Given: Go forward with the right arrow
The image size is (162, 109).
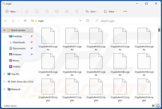Looking at the screenshot, I should pos(13,21).
